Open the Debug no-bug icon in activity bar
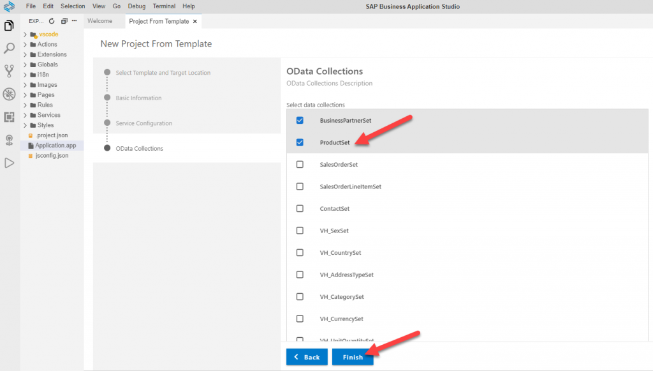The image size is (653, 371). [x=9, y=95]
